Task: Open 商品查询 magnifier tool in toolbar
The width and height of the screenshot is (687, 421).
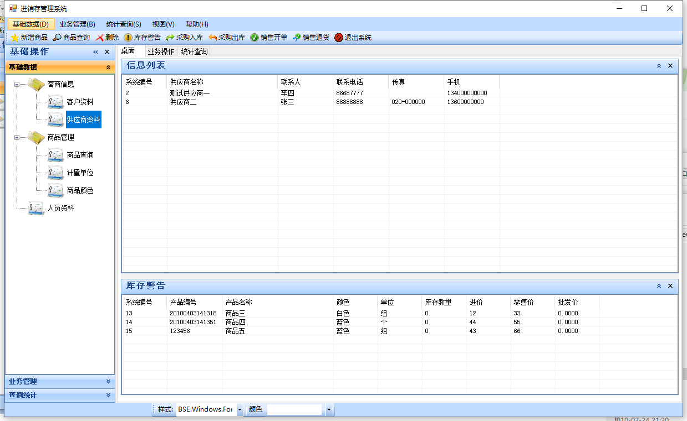Action: point(57,38)
